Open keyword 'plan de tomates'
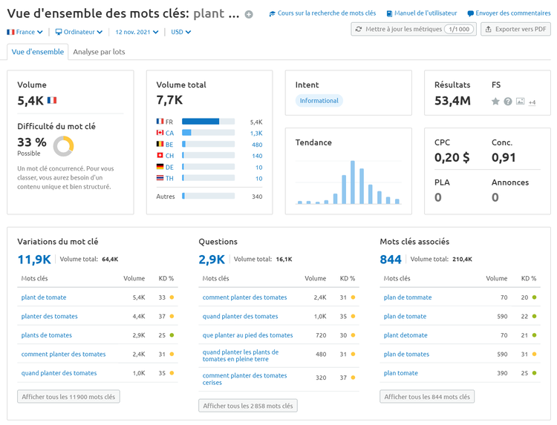557x425 pixels. [x=406, y=354]
